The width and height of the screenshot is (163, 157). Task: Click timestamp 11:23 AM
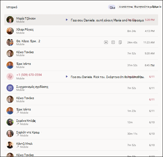pos(149,42)
